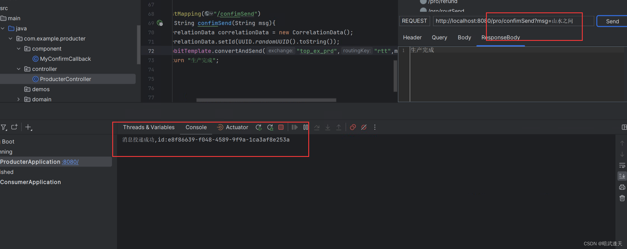Click the response body text 生产完成
The width and height of the screenshot is (627, 249).
pyautogui.click(x=422, y=50)
